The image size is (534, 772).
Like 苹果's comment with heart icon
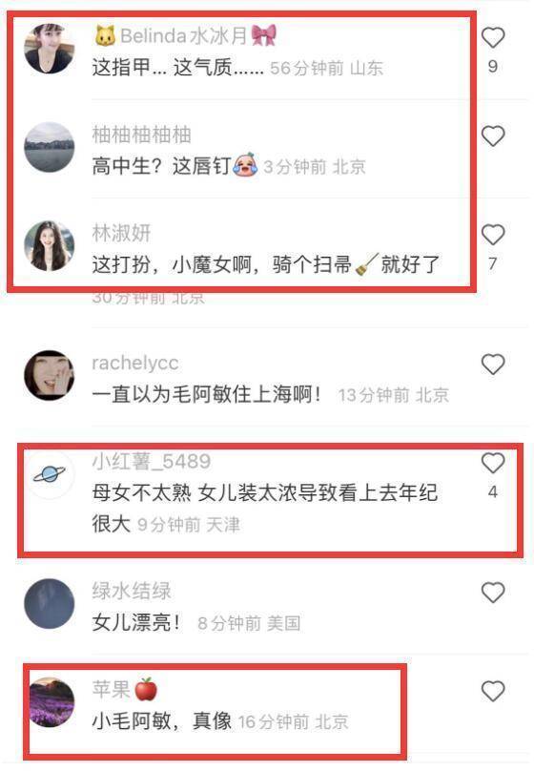tap(493, 691)
